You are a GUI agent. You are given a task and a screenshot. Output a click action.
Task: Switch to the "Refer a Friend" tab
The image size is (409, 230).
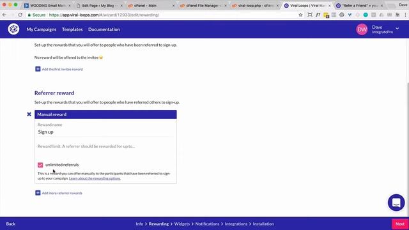pyautogui.click(x=359, y=6)
